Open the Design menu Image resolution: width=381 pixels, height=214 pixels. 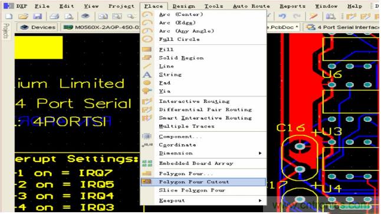coord(183,6)
